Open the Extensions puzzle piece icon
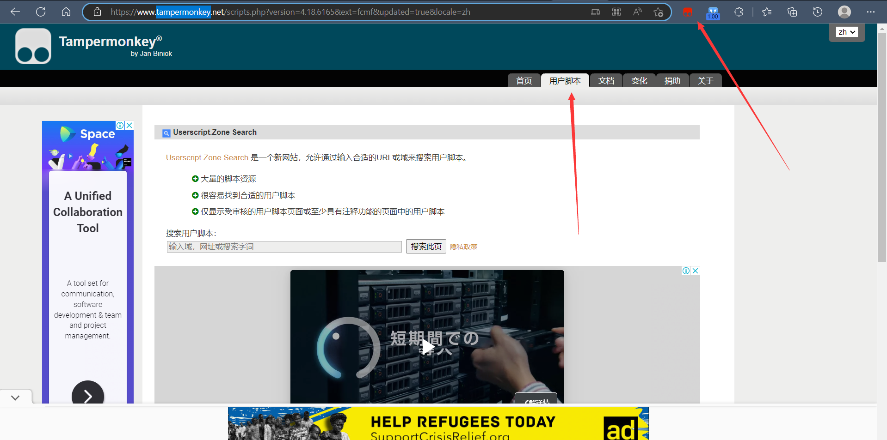The image size is (887, 440). (x=739, y=12)
